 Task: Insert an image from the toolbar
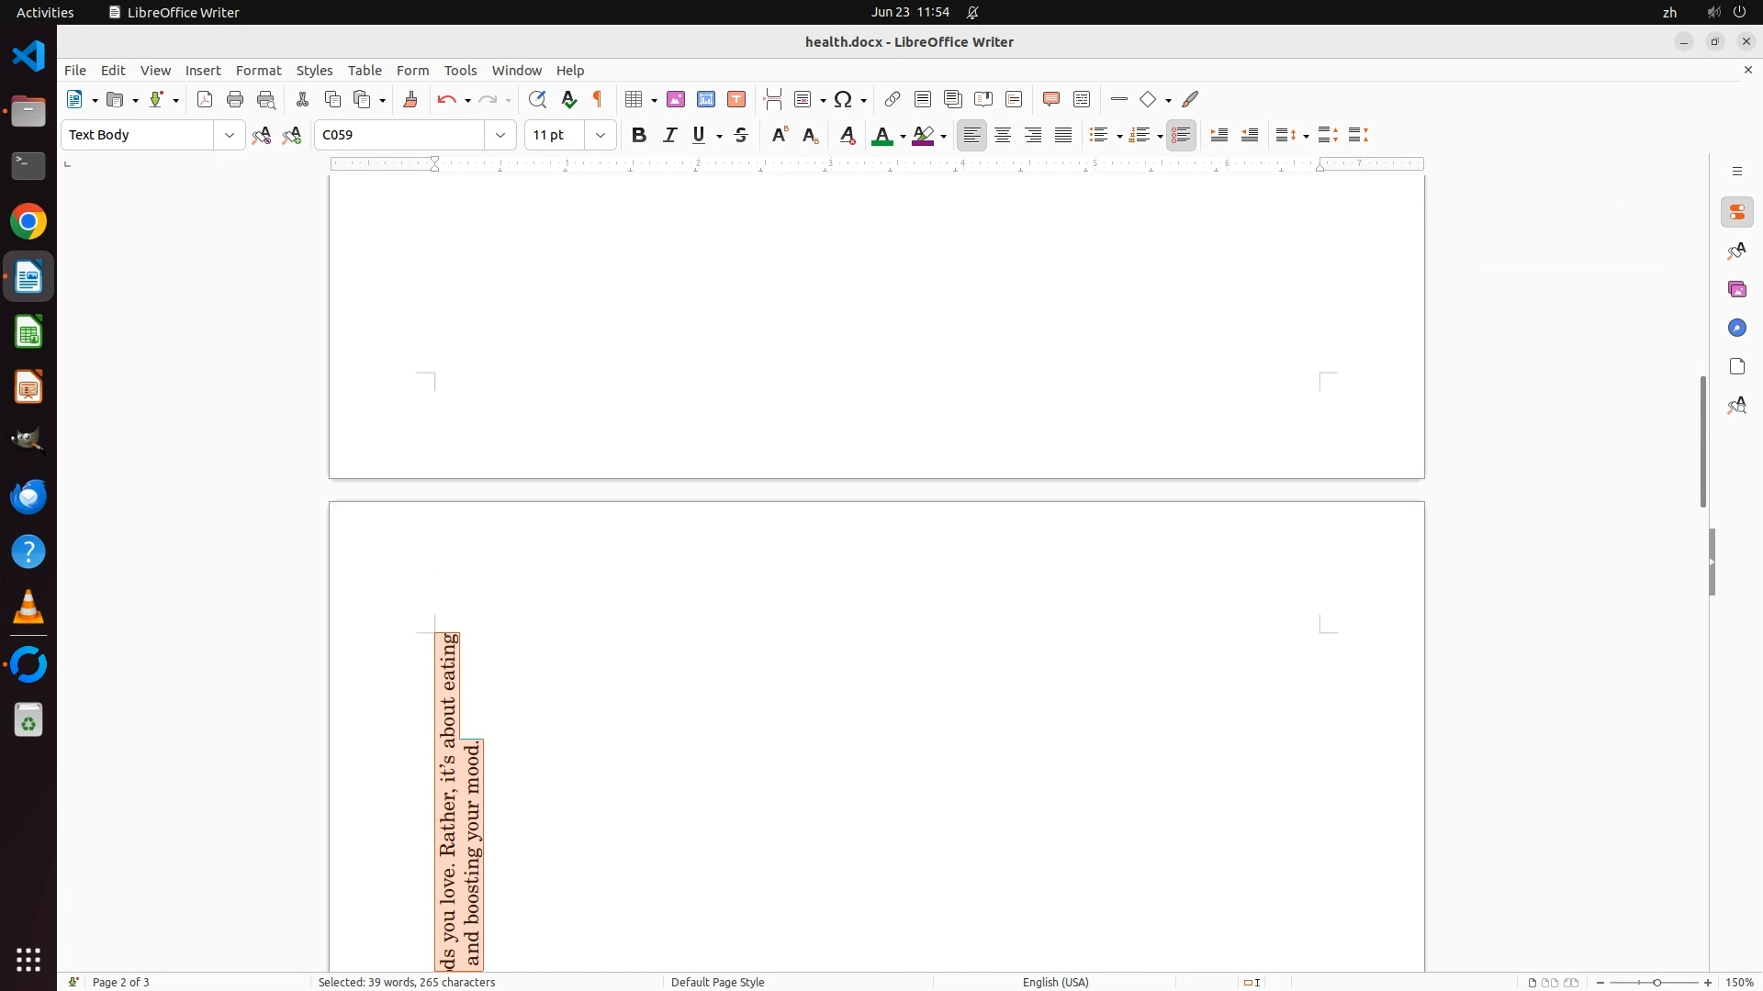tap(676, 99)
